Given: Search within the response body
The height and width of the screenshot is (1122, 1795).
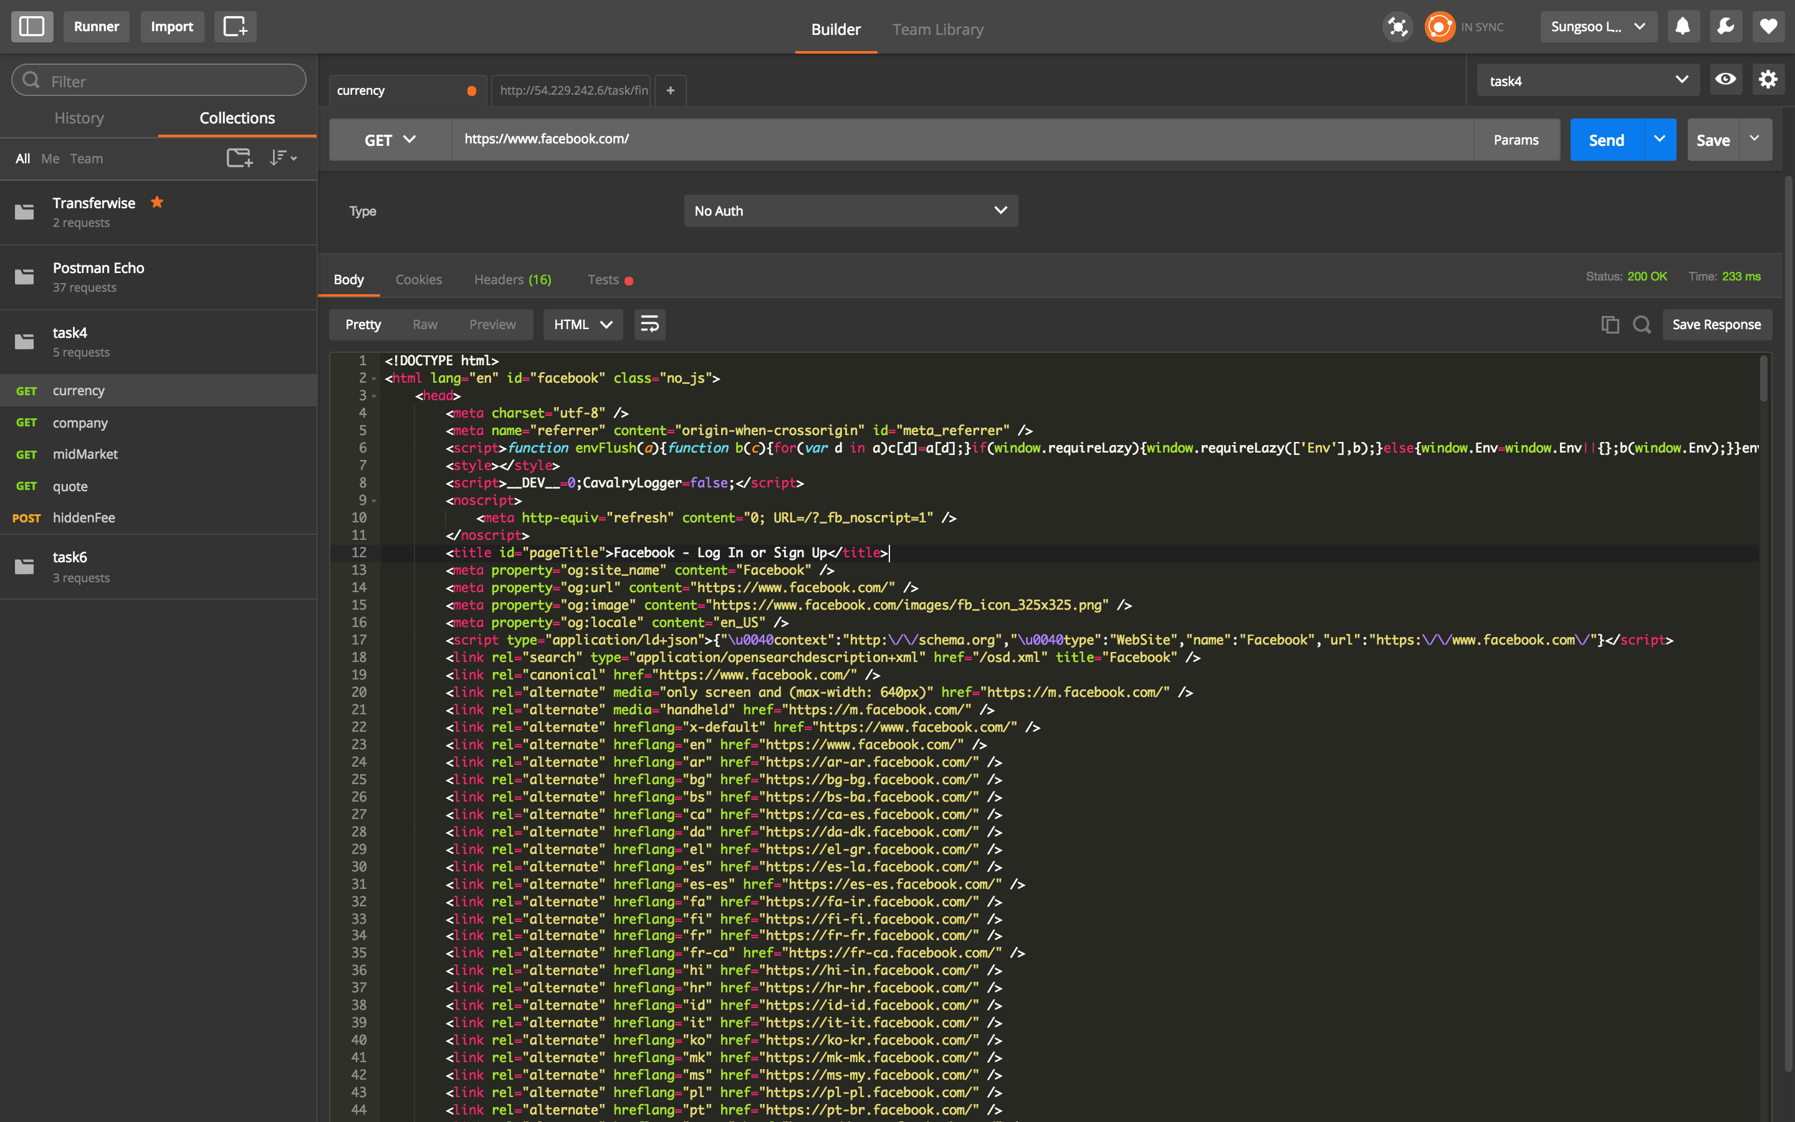Looking at the screenshot, I should coord(1642,324).
